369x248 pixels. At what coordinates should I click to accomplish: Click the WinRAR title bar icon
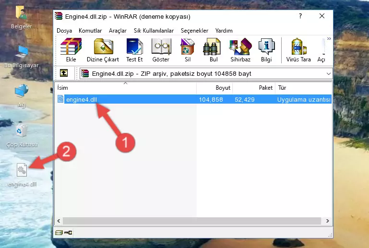(x=59, y=16)
